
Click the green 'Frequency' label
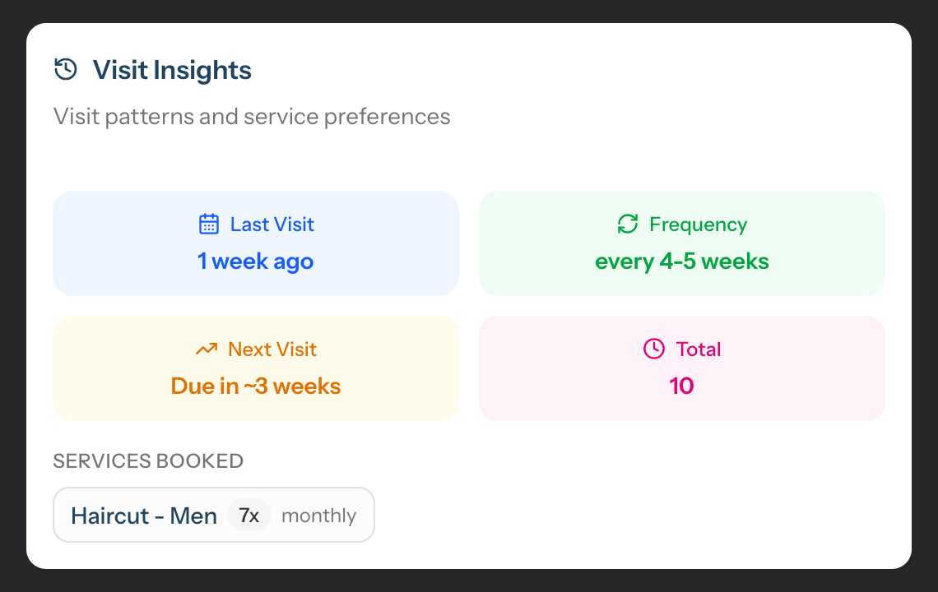[x=698, y=224]
